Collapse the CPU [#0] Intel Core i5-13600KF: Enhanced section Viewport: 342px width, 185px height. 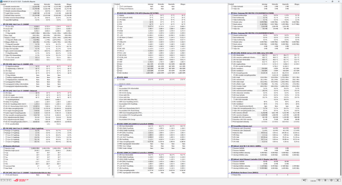point(2,91)
